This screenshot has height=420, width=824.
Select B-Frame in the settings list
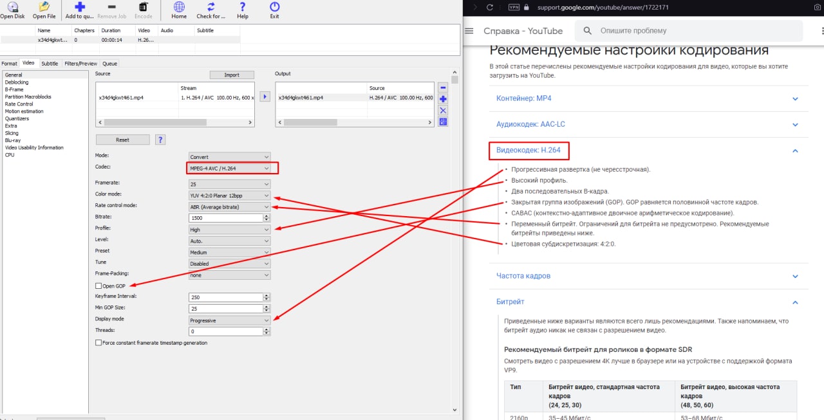[14, 89]
